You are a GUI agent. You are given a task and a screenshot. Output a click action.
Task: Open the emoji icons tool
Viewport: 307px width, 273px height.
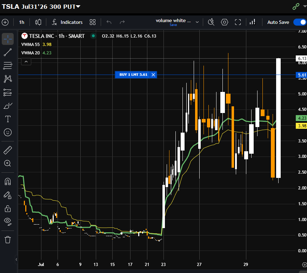(8, 132)
